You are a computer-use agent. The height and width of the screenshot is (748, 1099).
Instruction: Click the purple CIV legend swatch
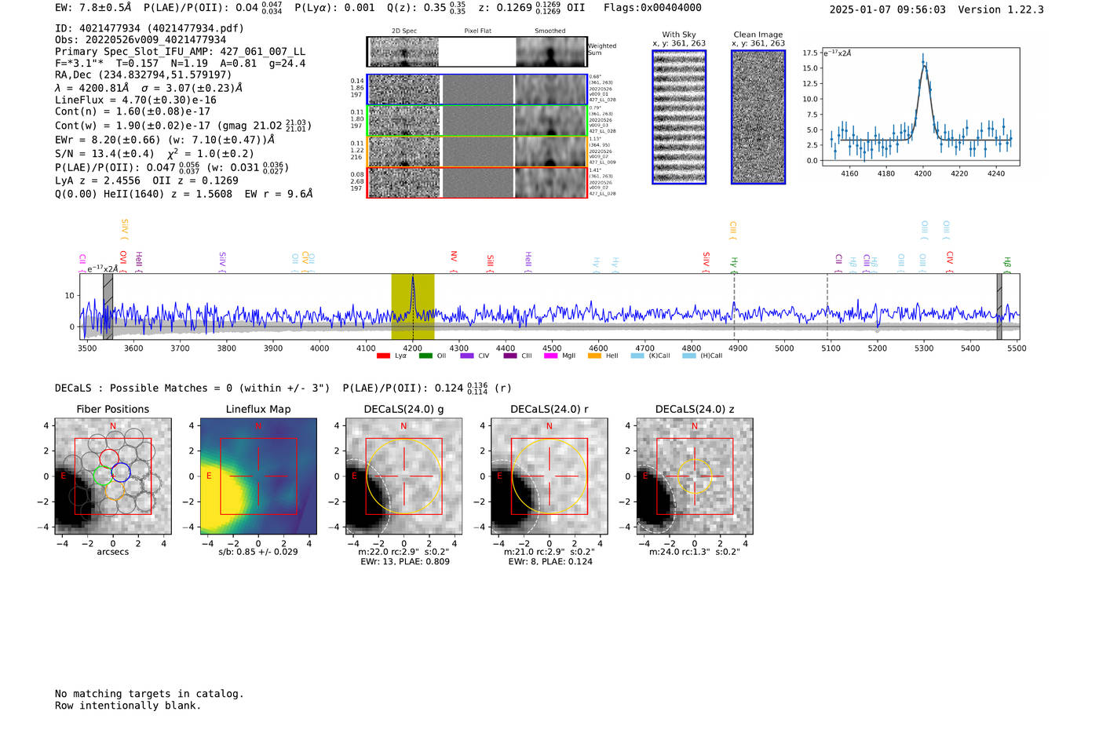coord(467,356)
